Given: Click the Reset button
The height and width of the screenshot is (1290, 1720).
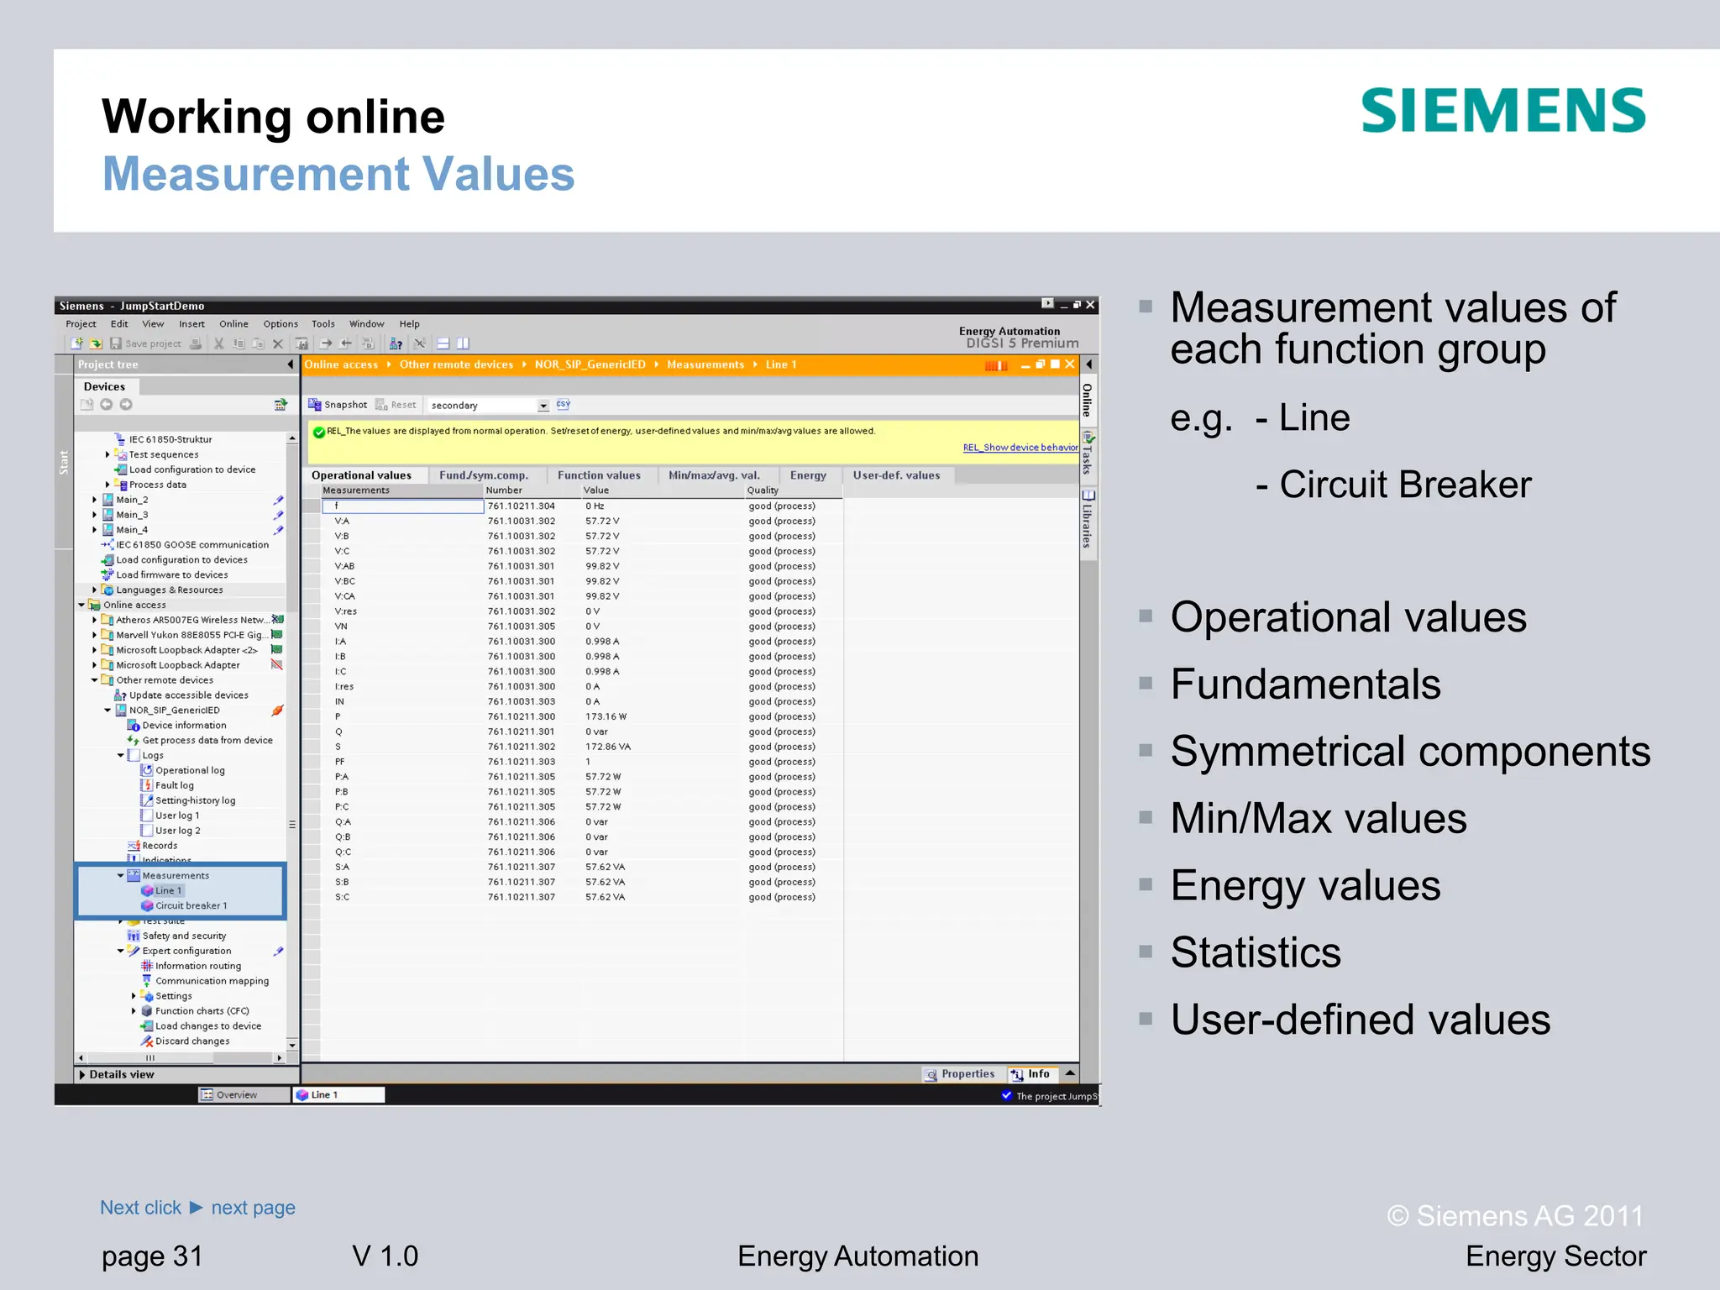Looking at the screenshot, I should pos(396,405).
